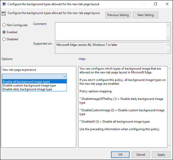This screenshot has width=173, height=160.
Task: Click the Help panel scroll down arrow
Action: tap(170, 146)
